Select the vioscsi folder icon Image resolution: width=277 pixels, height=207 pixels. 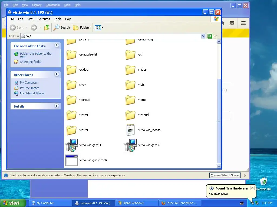[x=71, y=115]
